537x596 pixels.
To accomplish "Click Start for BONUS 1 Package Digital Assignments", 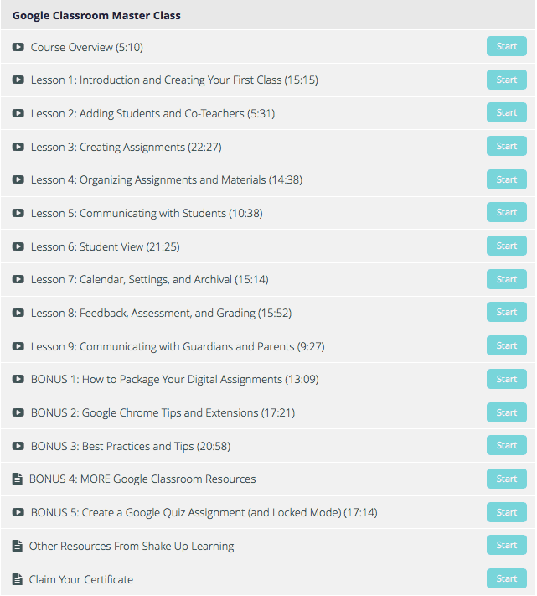I will 507,379.
